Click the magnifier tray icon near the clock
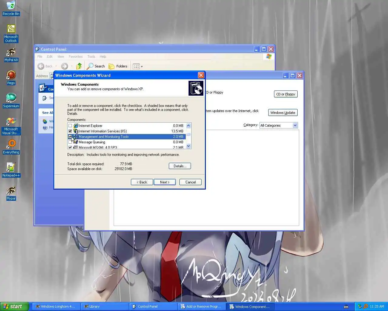The height and width of the screenshot is (311, 388). coord(366,306)
